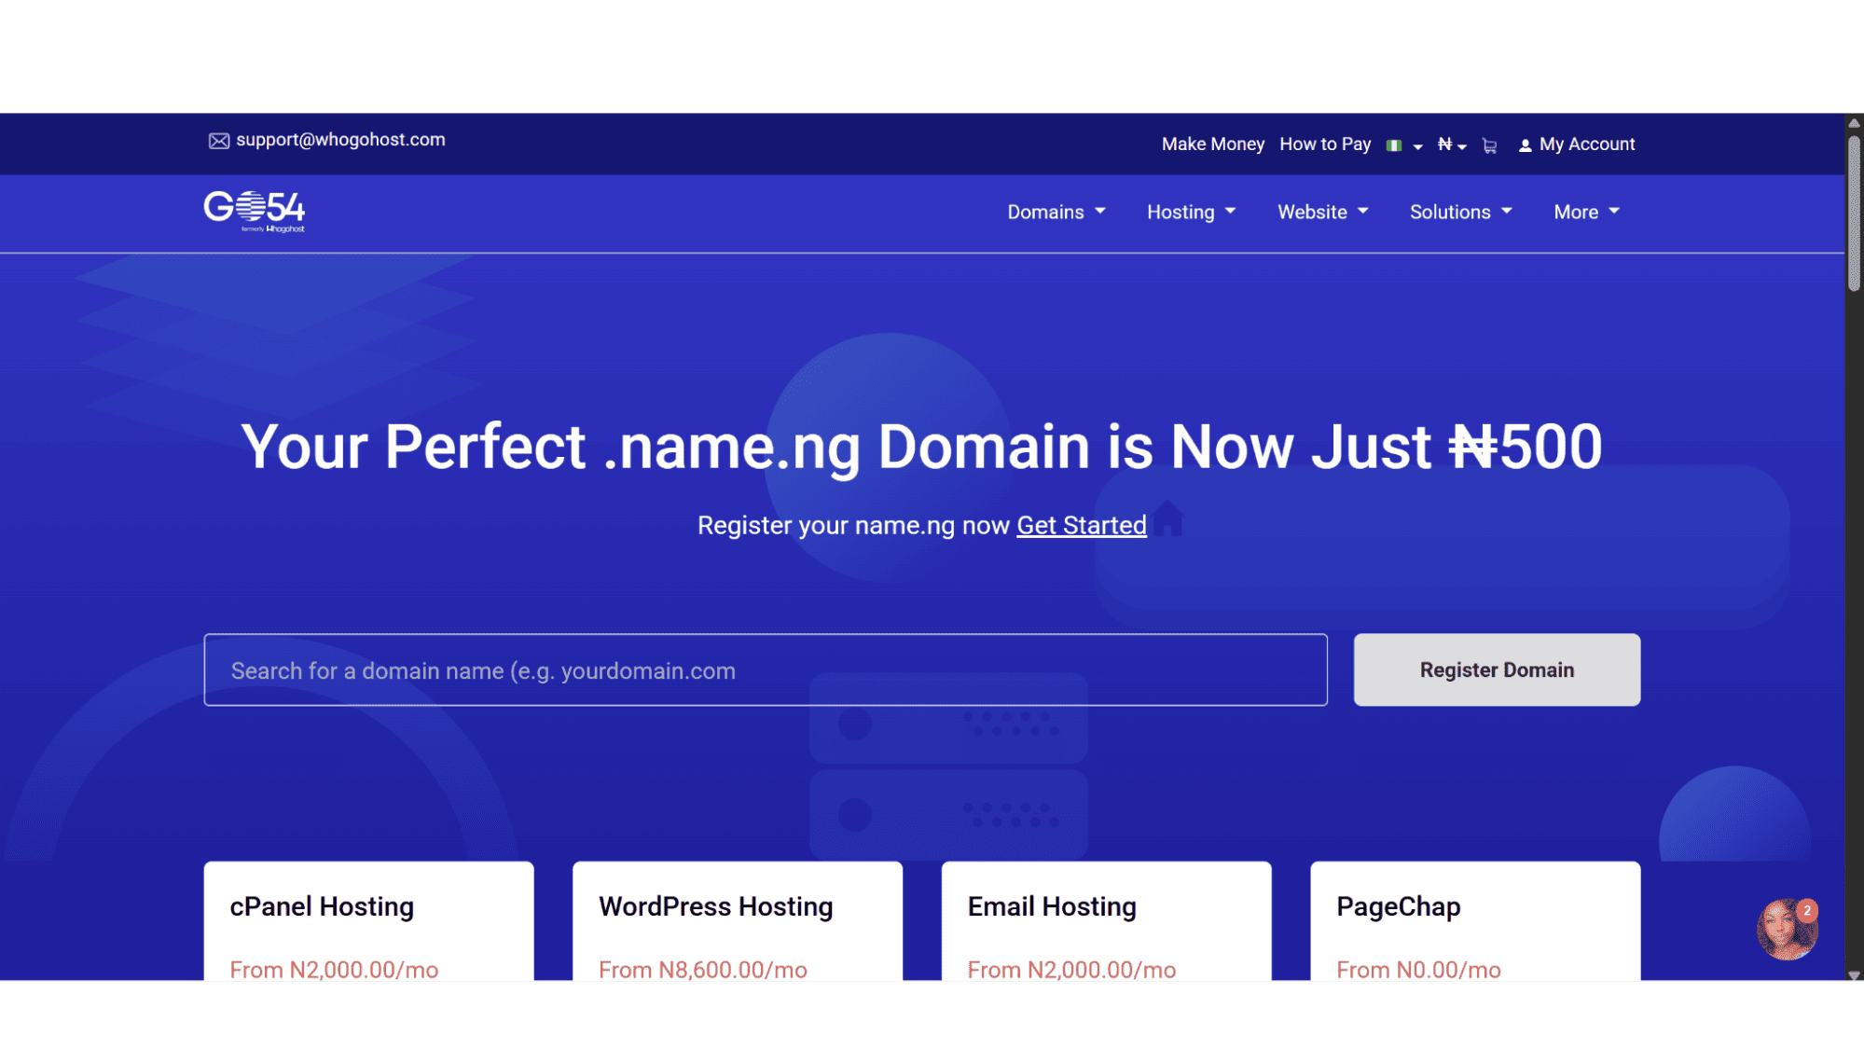Open the Solutions dropdown menu
The height and width of the screenshot is (1049, 1864).
tap(1460, 212)
